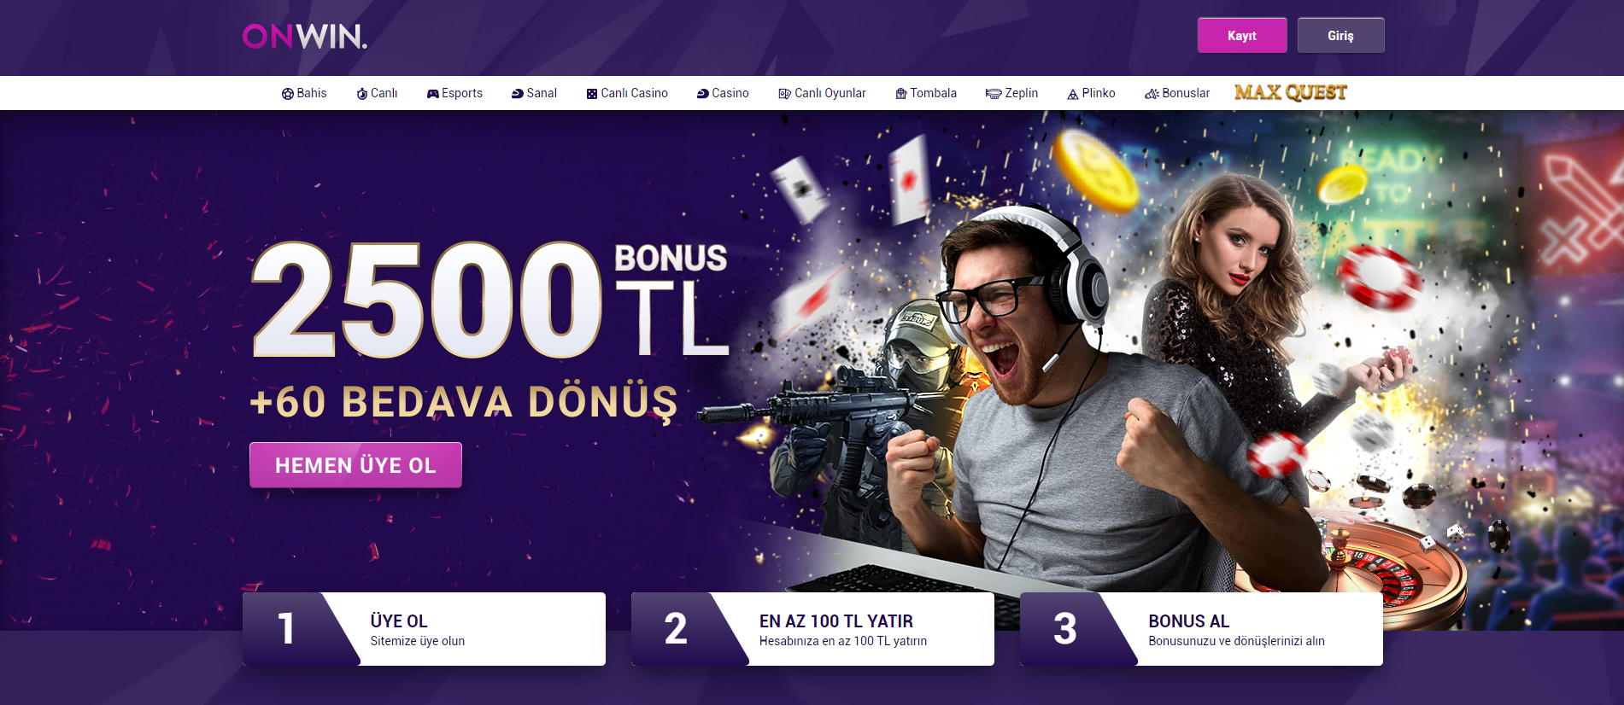Open the Canlı Oyunlar menu

pos(822,93)
